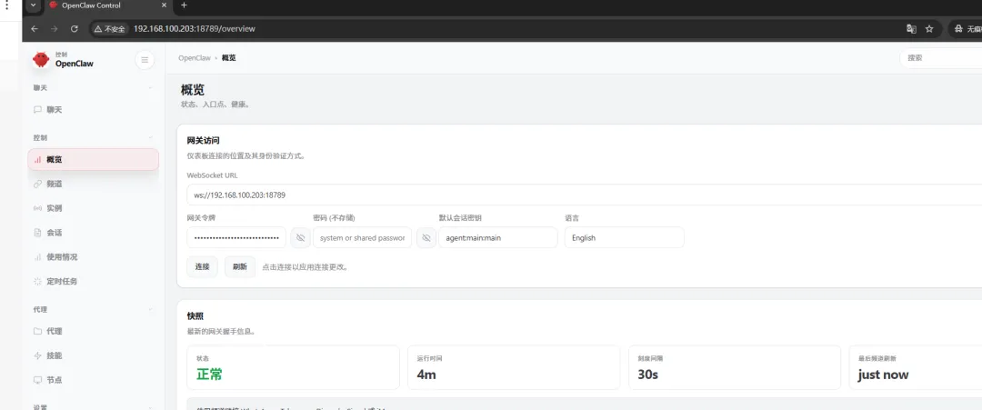This screenshot has width=982, height=410.
Task: Open the 语言 English language dropdown
Action: pos(625,238)
